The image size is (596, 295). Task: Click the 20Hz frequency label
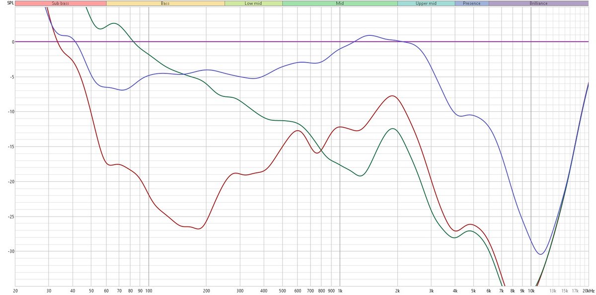click(x=15, y=291)
